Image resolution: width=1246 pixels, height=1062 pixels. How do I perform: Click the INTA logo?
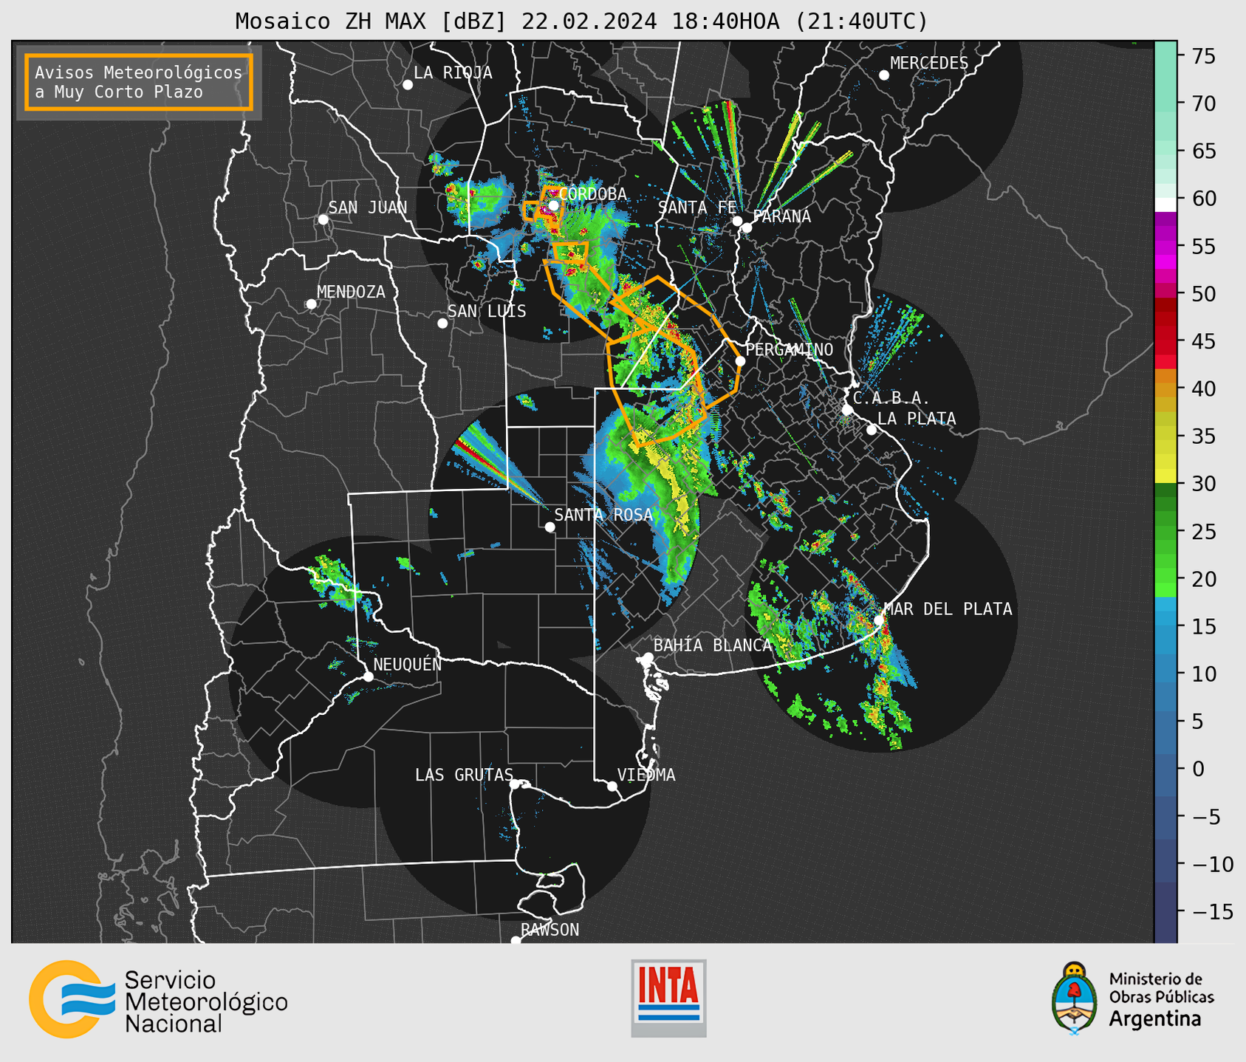(668, 998)
